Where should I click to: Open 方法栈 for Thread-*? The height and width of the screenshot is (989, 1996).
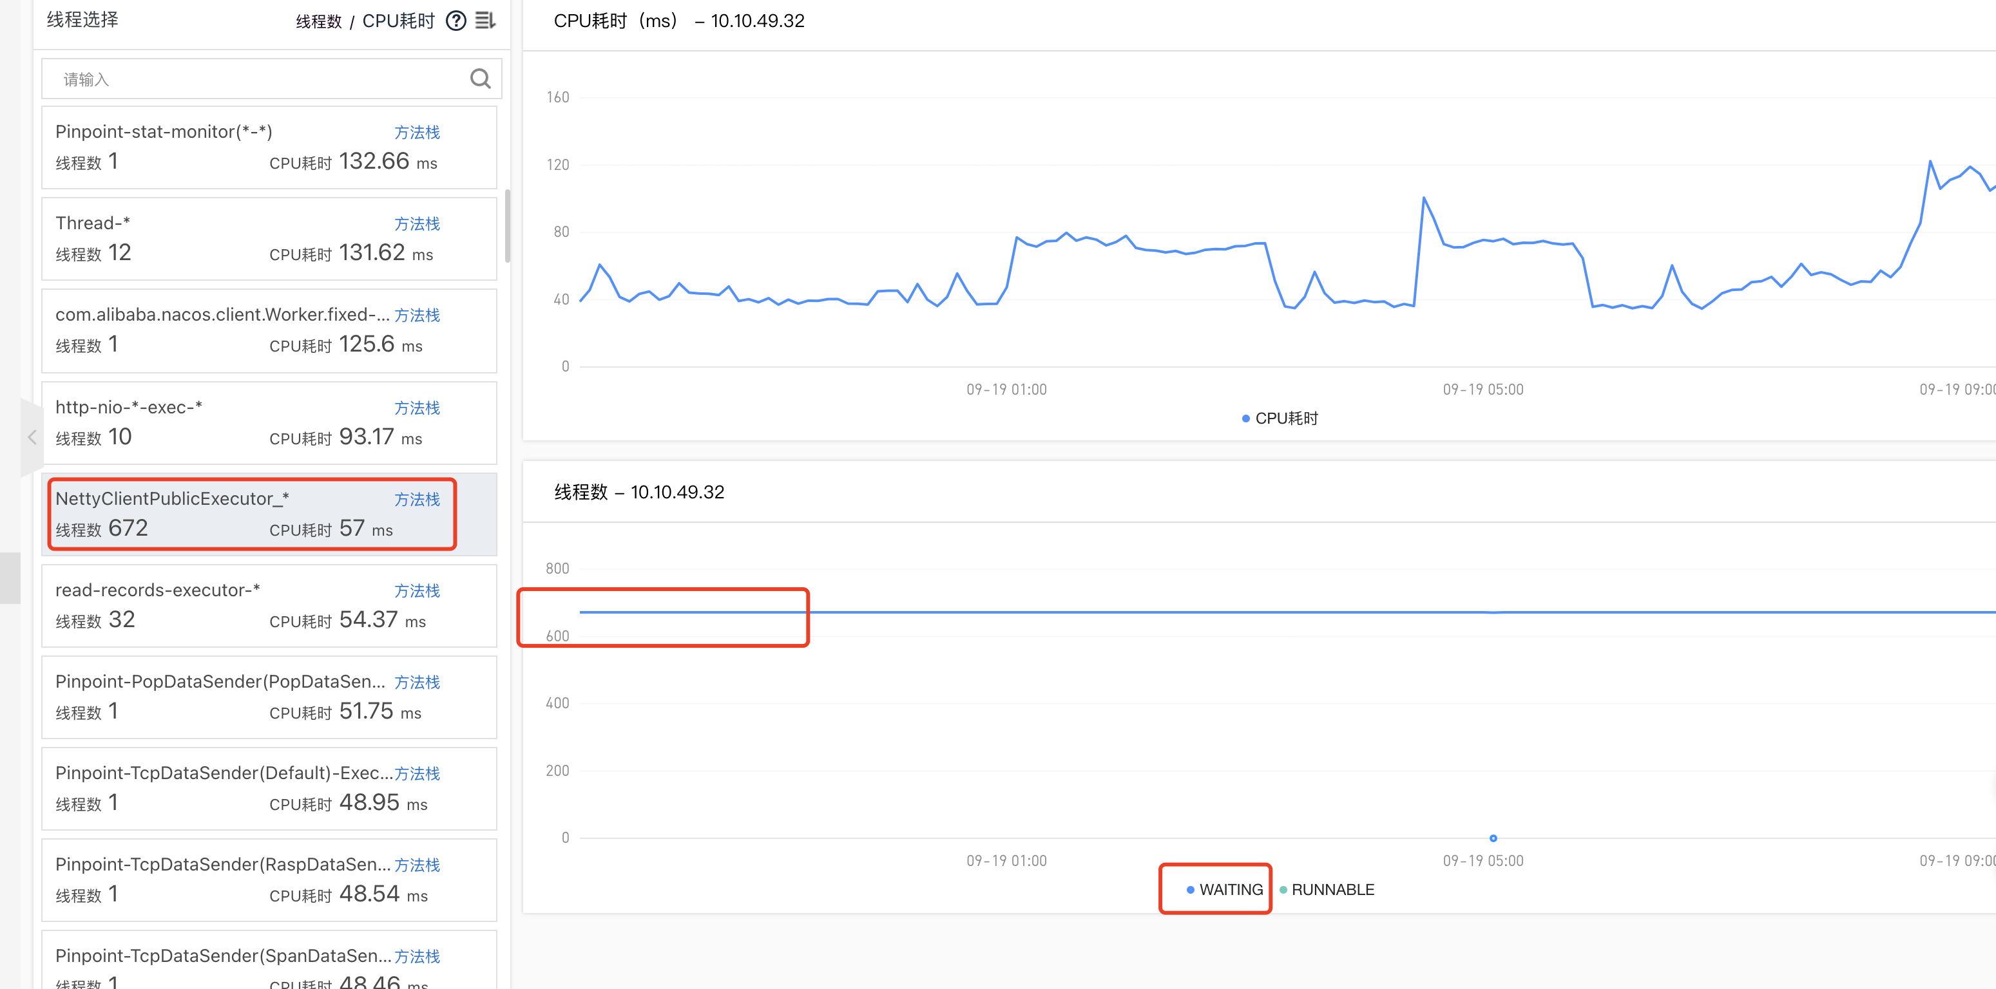click(417, 224)
